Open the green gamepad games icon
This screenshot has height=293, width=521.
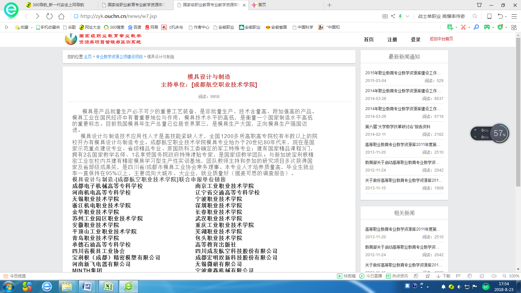coord(487,27)
